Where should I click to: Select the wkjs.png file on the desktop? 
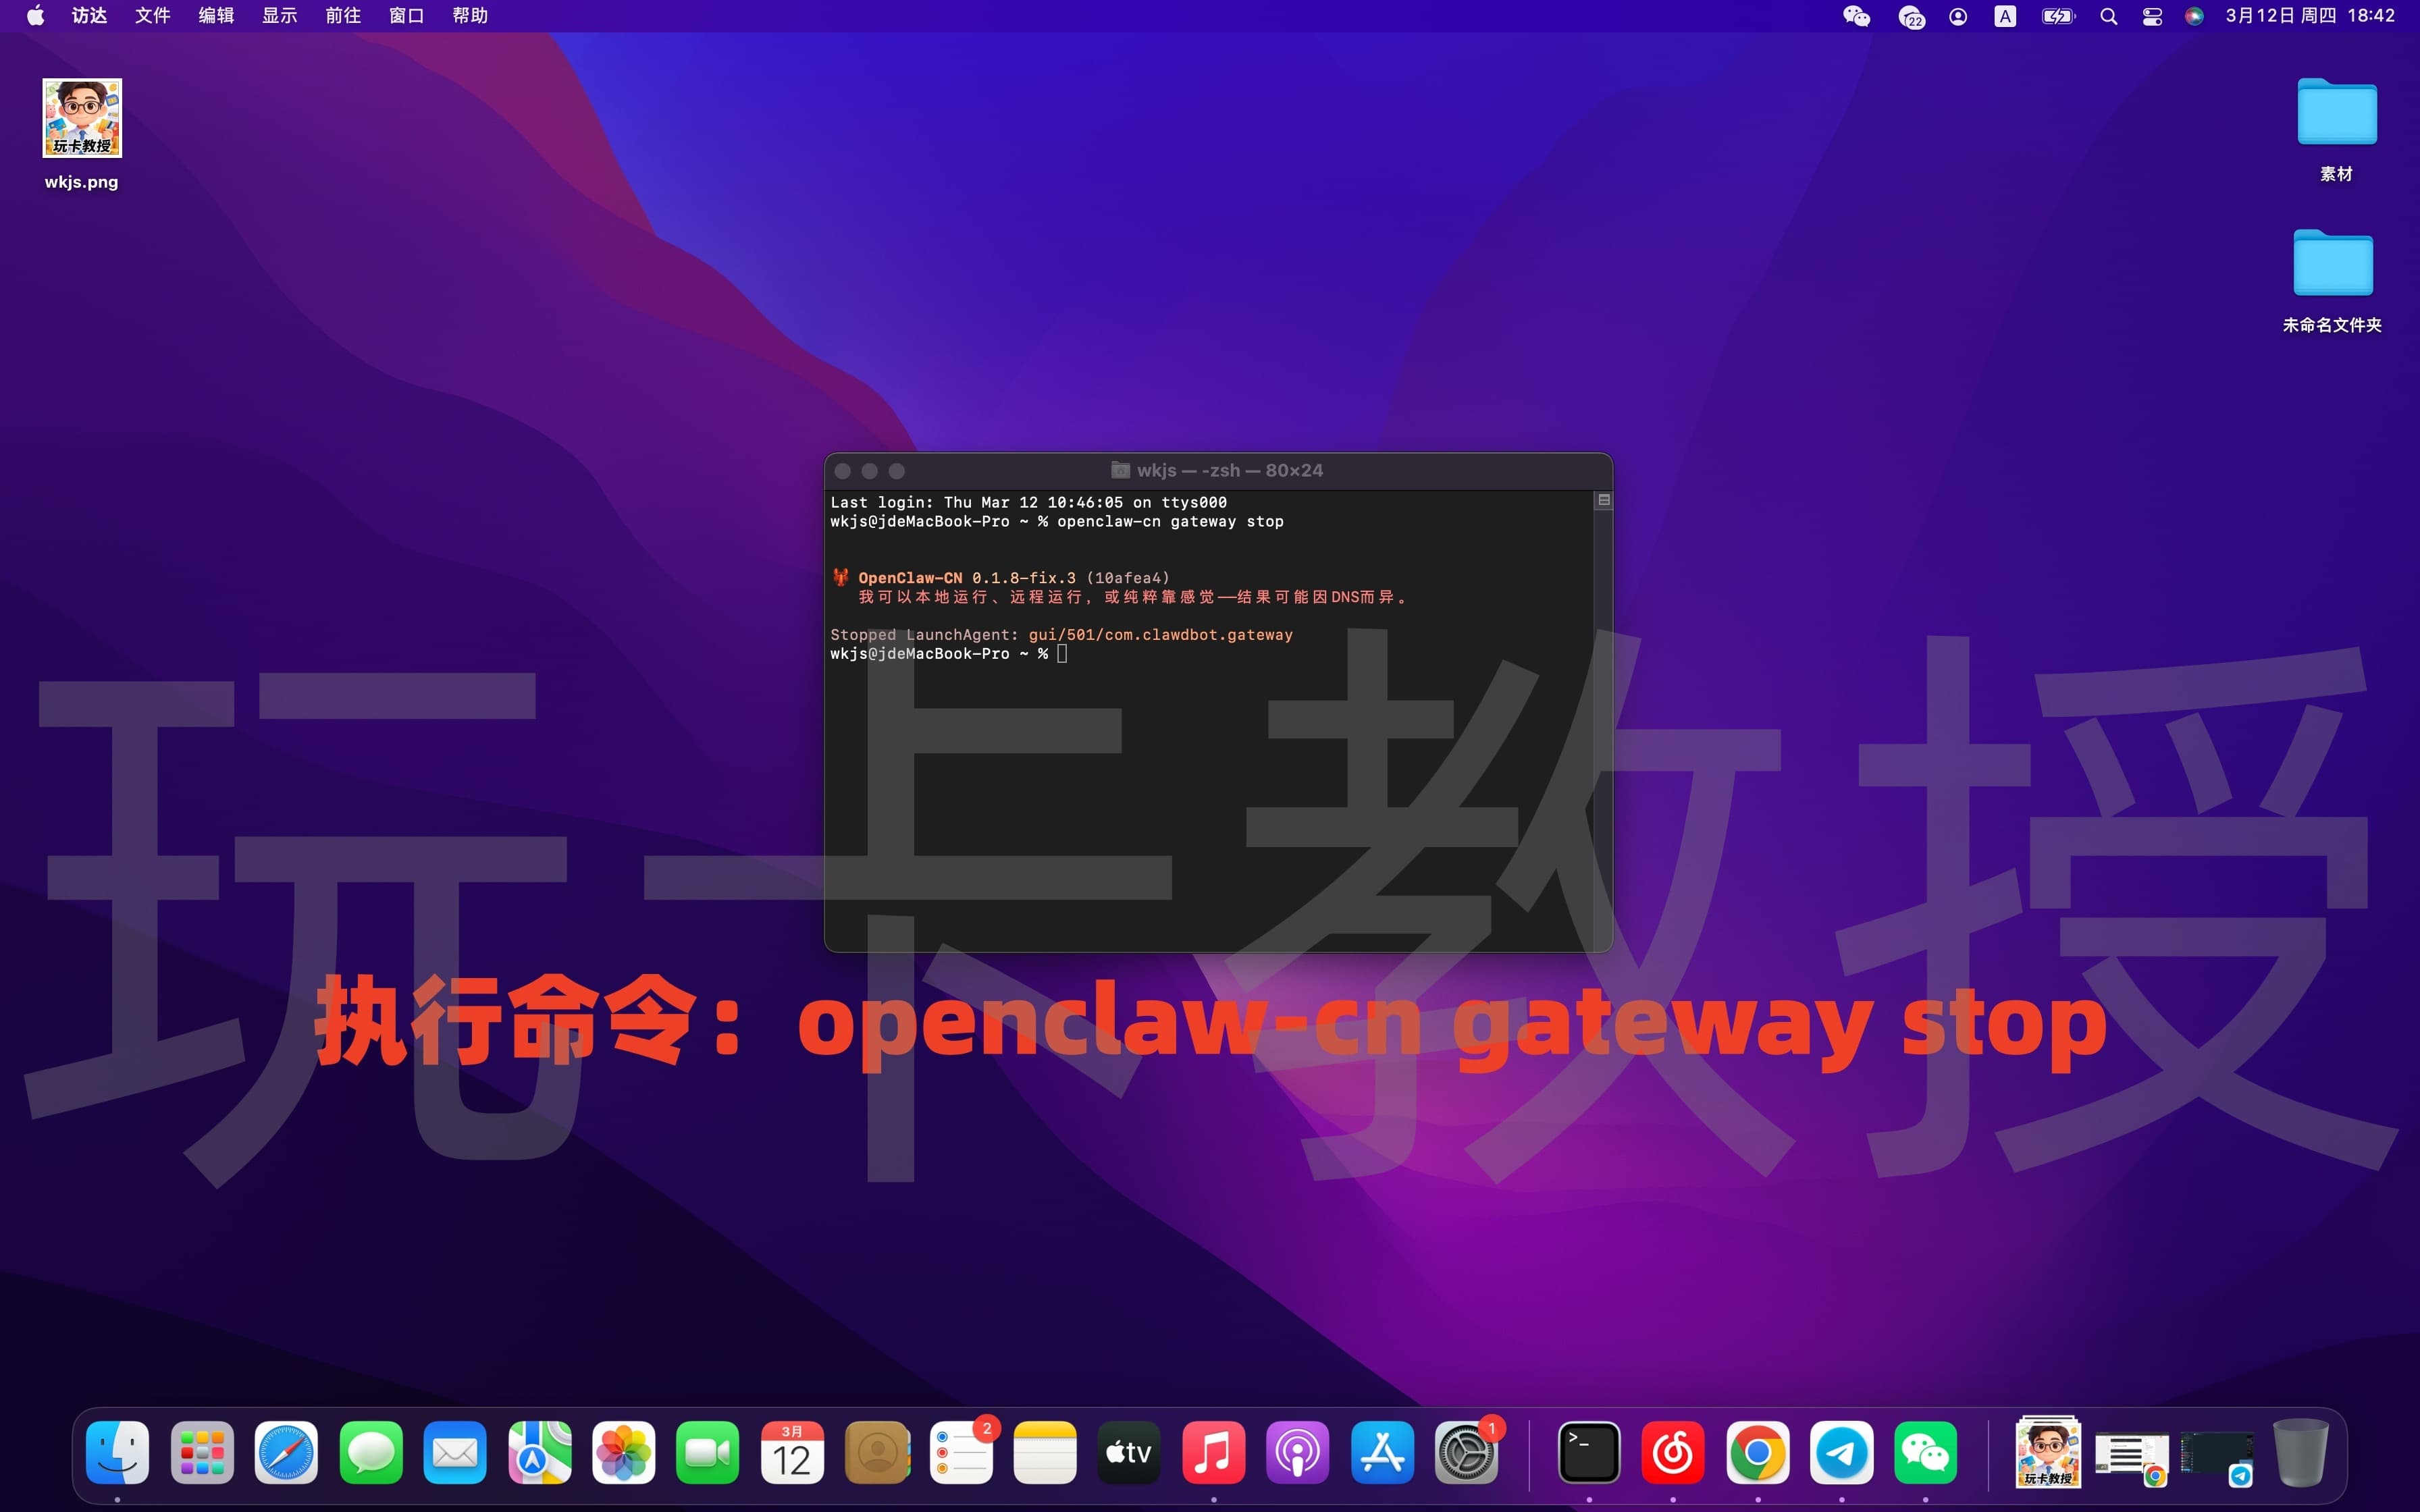(x=82, y=118)
